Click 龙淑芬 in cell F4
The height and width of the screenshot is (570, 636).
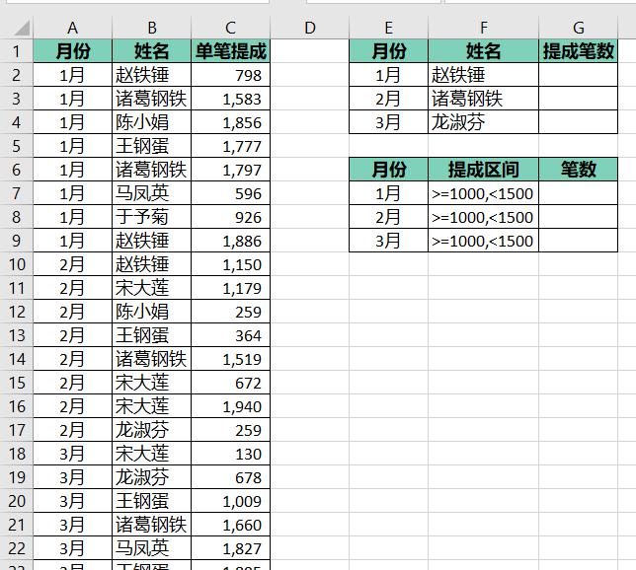click(x=458, y=122)
